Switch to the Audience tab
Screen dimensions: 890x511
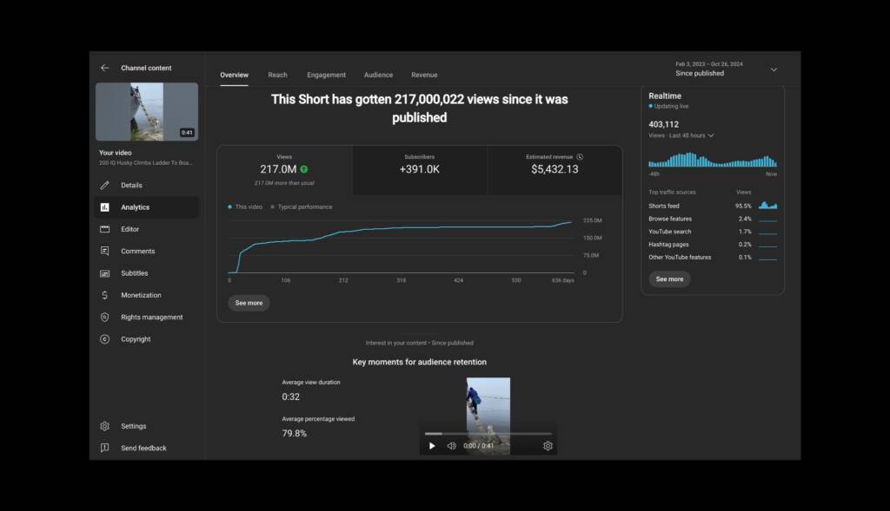pos(378,75)
